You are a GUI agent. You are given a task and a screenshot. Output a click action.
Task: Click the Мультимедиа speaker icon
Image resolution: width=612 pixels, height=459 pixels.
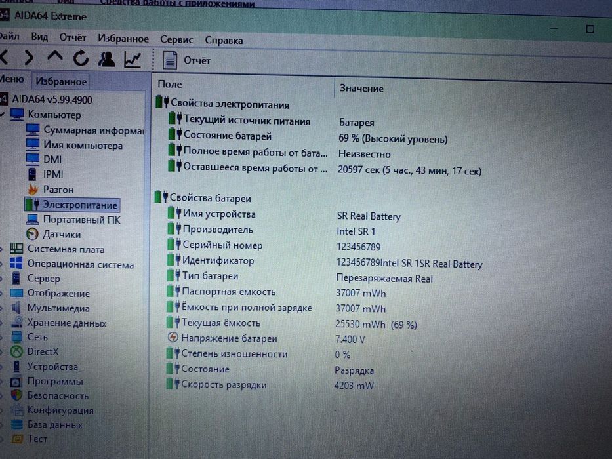(16, 308)
